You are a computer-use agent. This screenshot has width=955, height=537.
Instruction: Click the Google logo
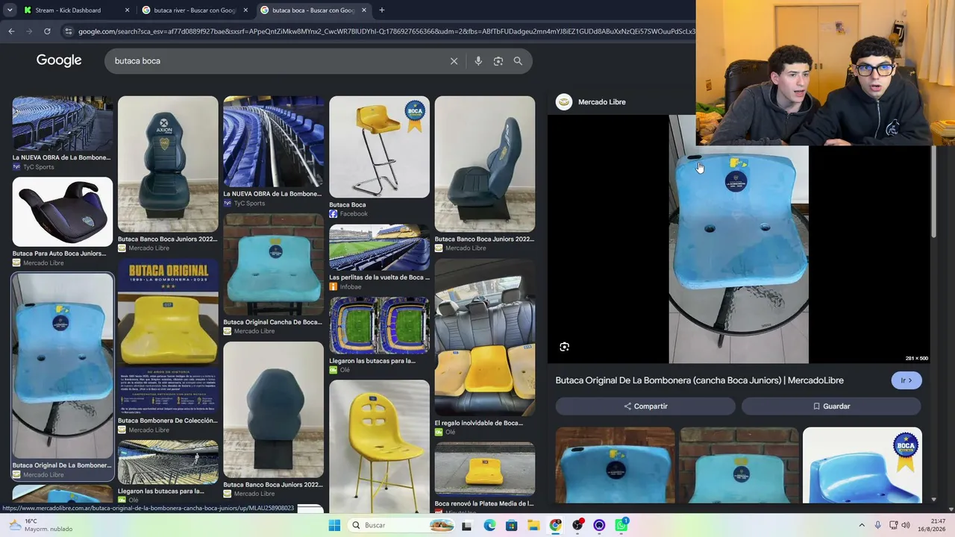tap(59, 60)
